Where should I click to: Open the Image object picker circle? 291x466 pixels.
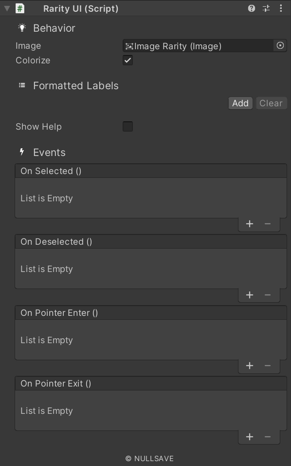(280, 46)
